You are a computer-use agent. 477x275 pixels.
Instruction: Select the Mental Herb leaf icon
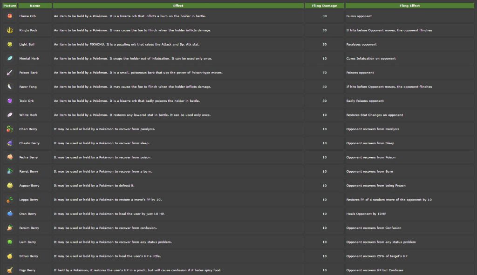pyautogui.click(x=10, y=58)
